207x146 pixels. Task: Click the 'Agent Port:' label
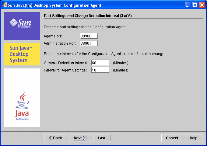[53, 36]
